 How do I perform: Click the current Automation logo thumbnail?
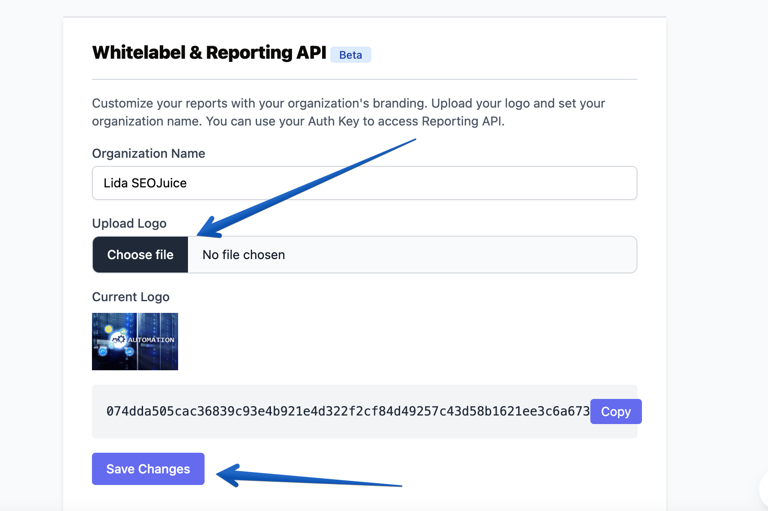(135, 342)
